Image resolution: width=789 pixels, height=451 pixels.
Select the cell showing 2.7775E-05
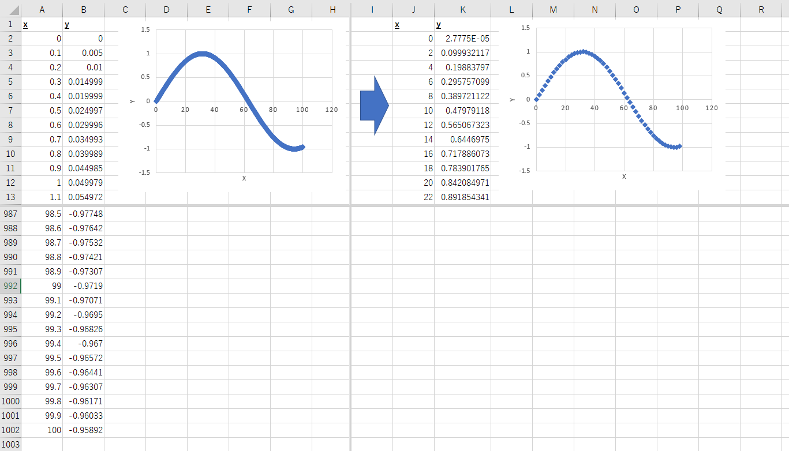pos(463,39)
